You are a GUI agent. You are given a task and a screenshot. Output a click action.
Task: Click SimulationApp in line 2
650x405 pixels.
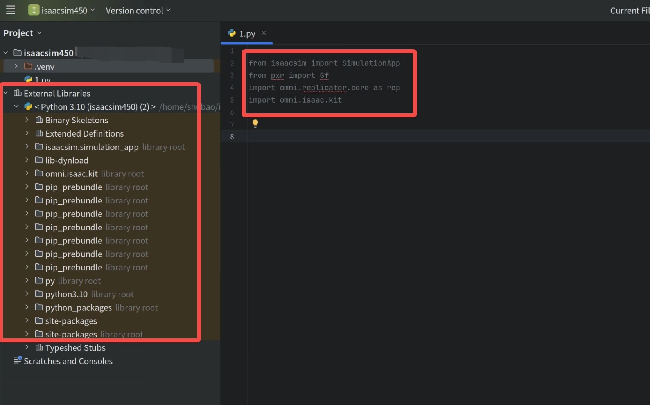[371, 63]
